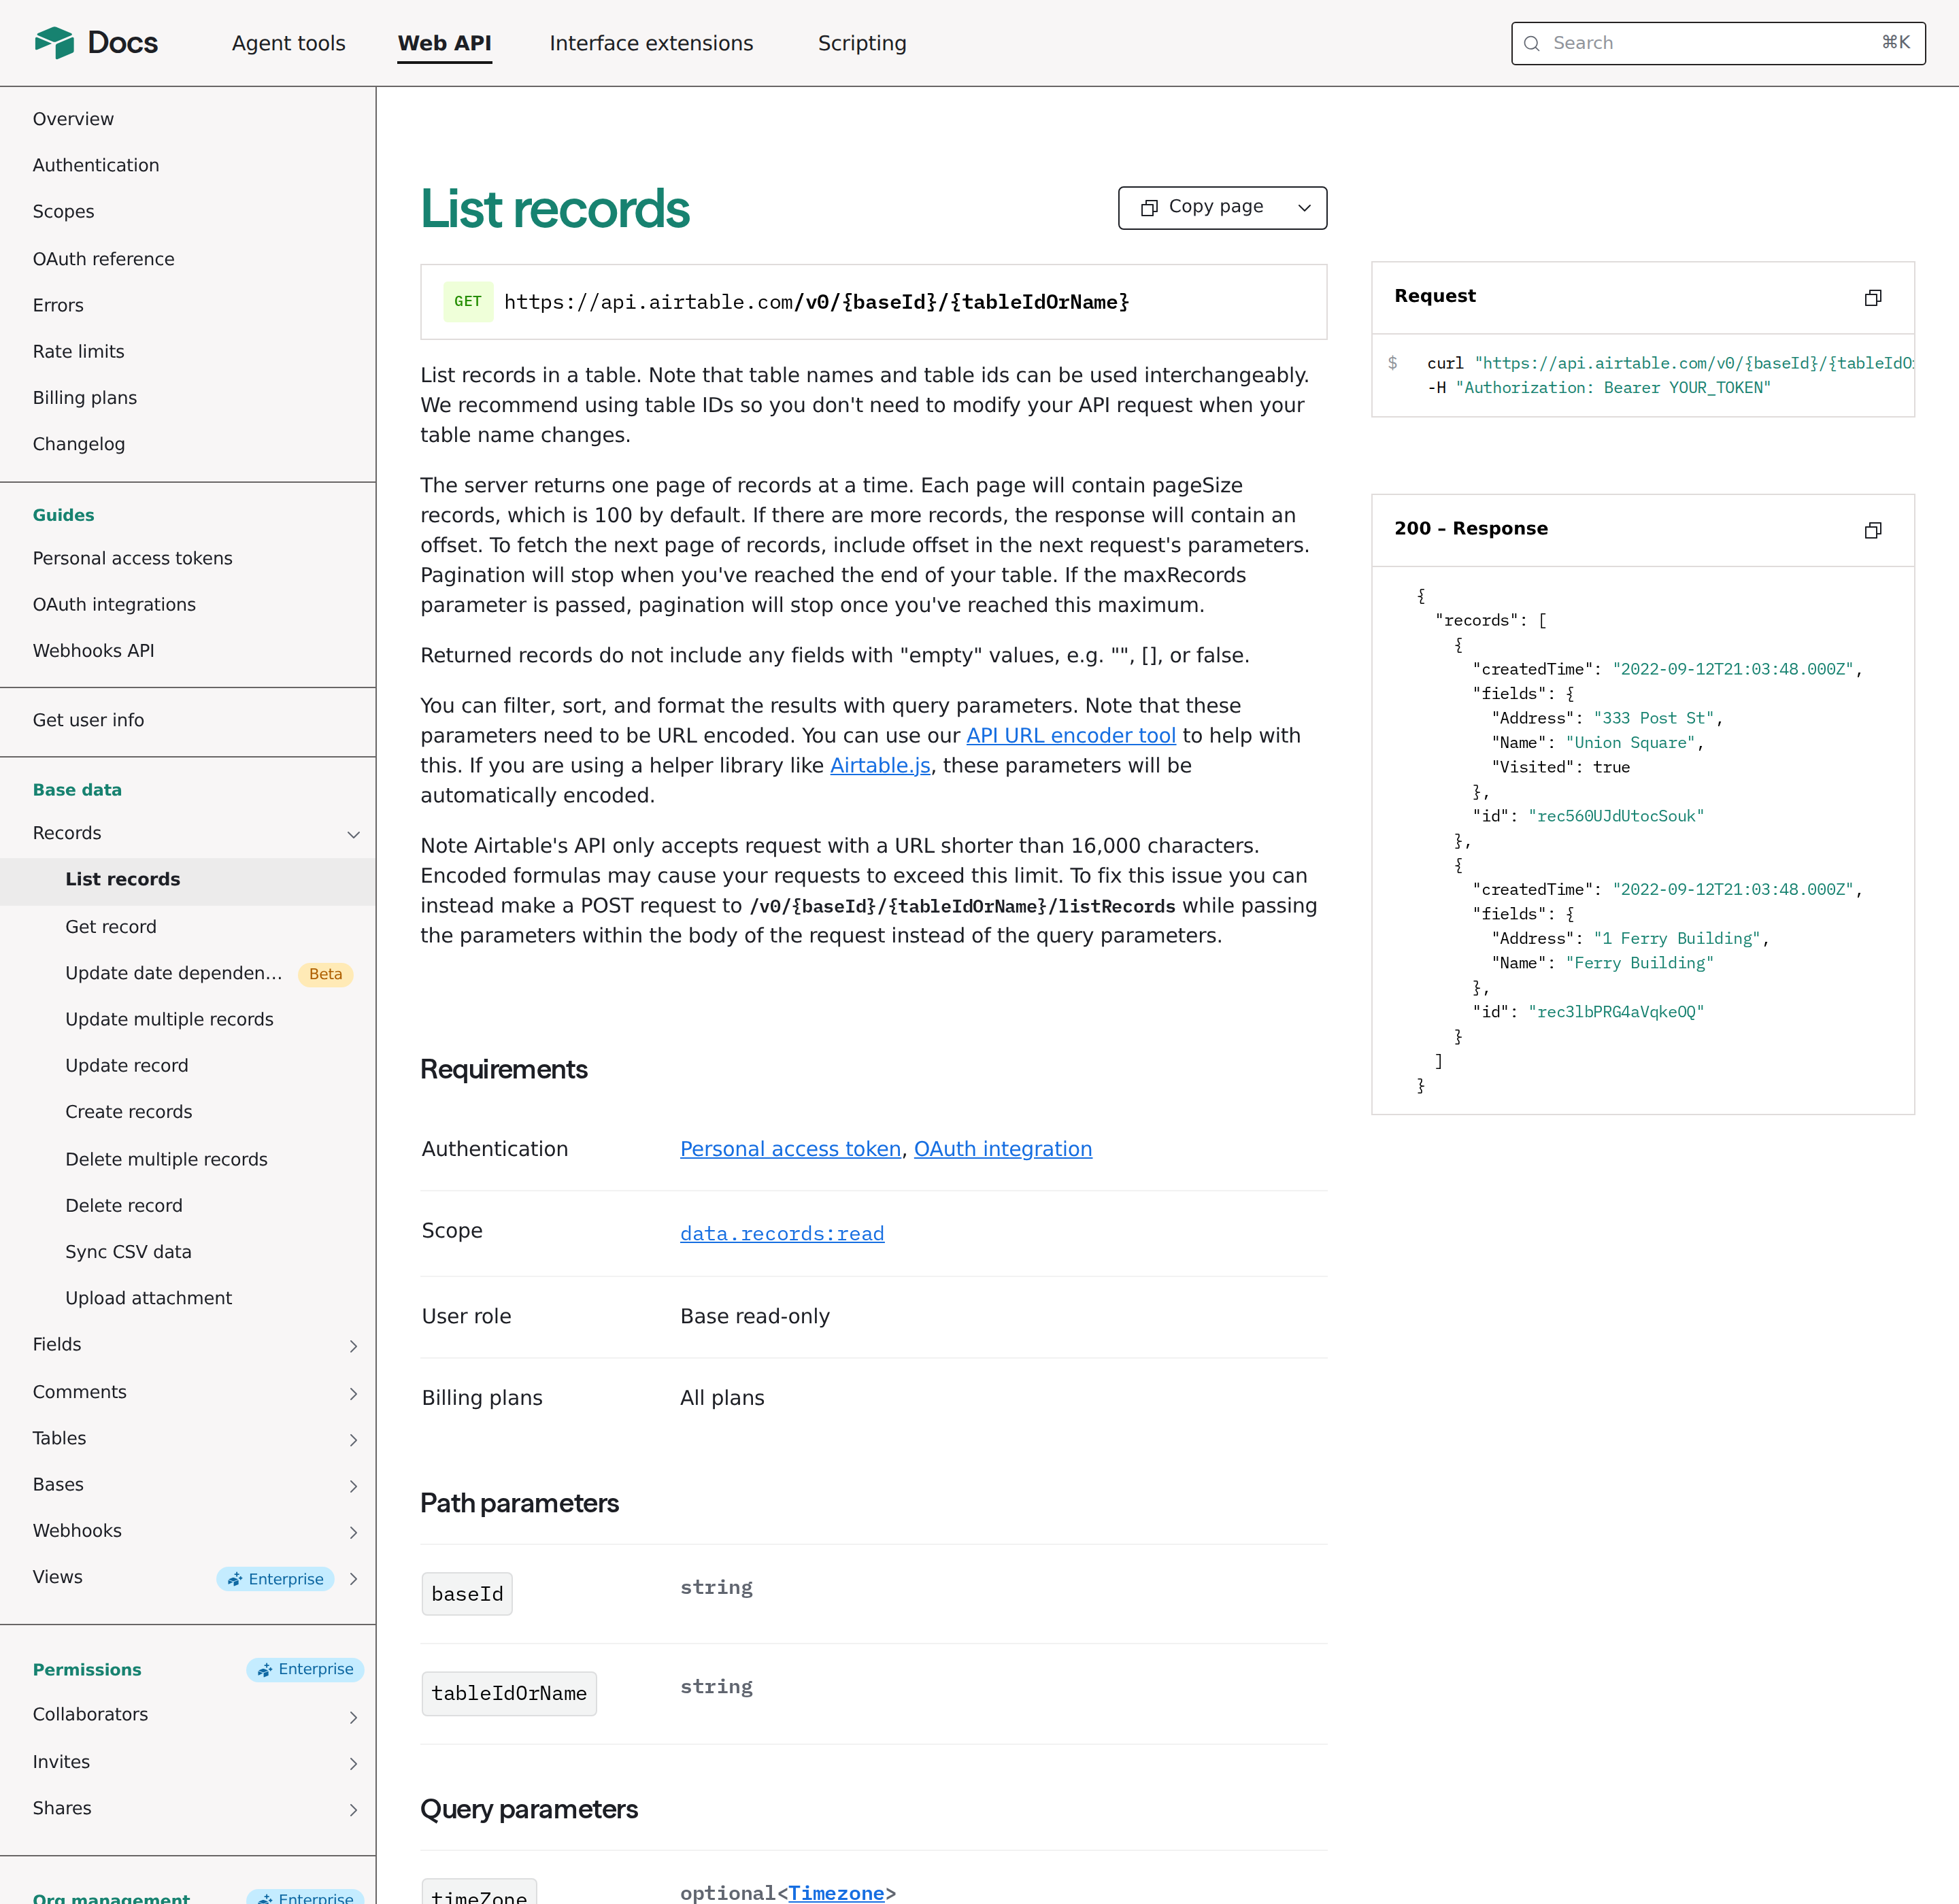1959x1904 pixels.
Task: Open Errors page in sidebar
Action: click(58, 305)
